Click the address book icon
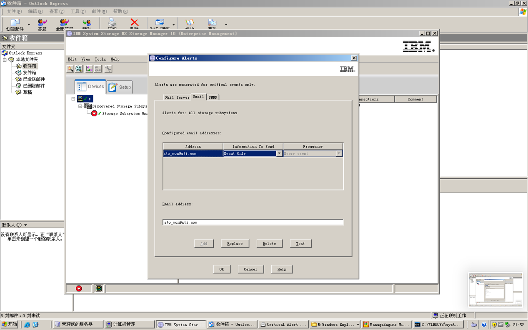 190,22
